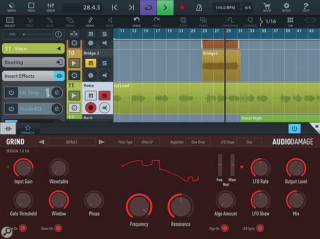Jump to next locator
This screenshot has width=320, height=239.
pyautogui.click(x=132, y=8)
